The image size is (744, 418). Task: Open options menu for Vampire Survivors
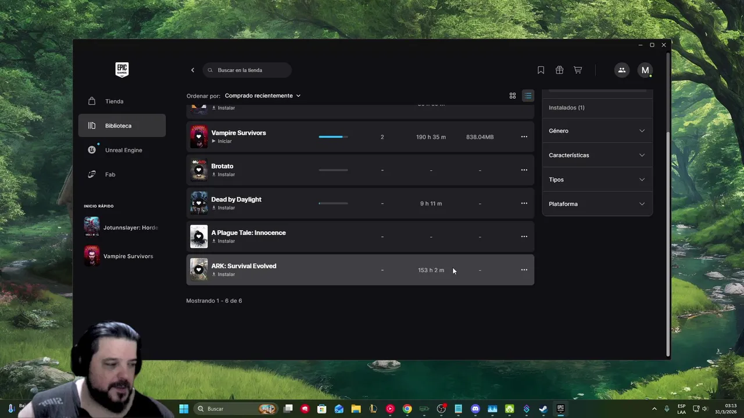524,137
